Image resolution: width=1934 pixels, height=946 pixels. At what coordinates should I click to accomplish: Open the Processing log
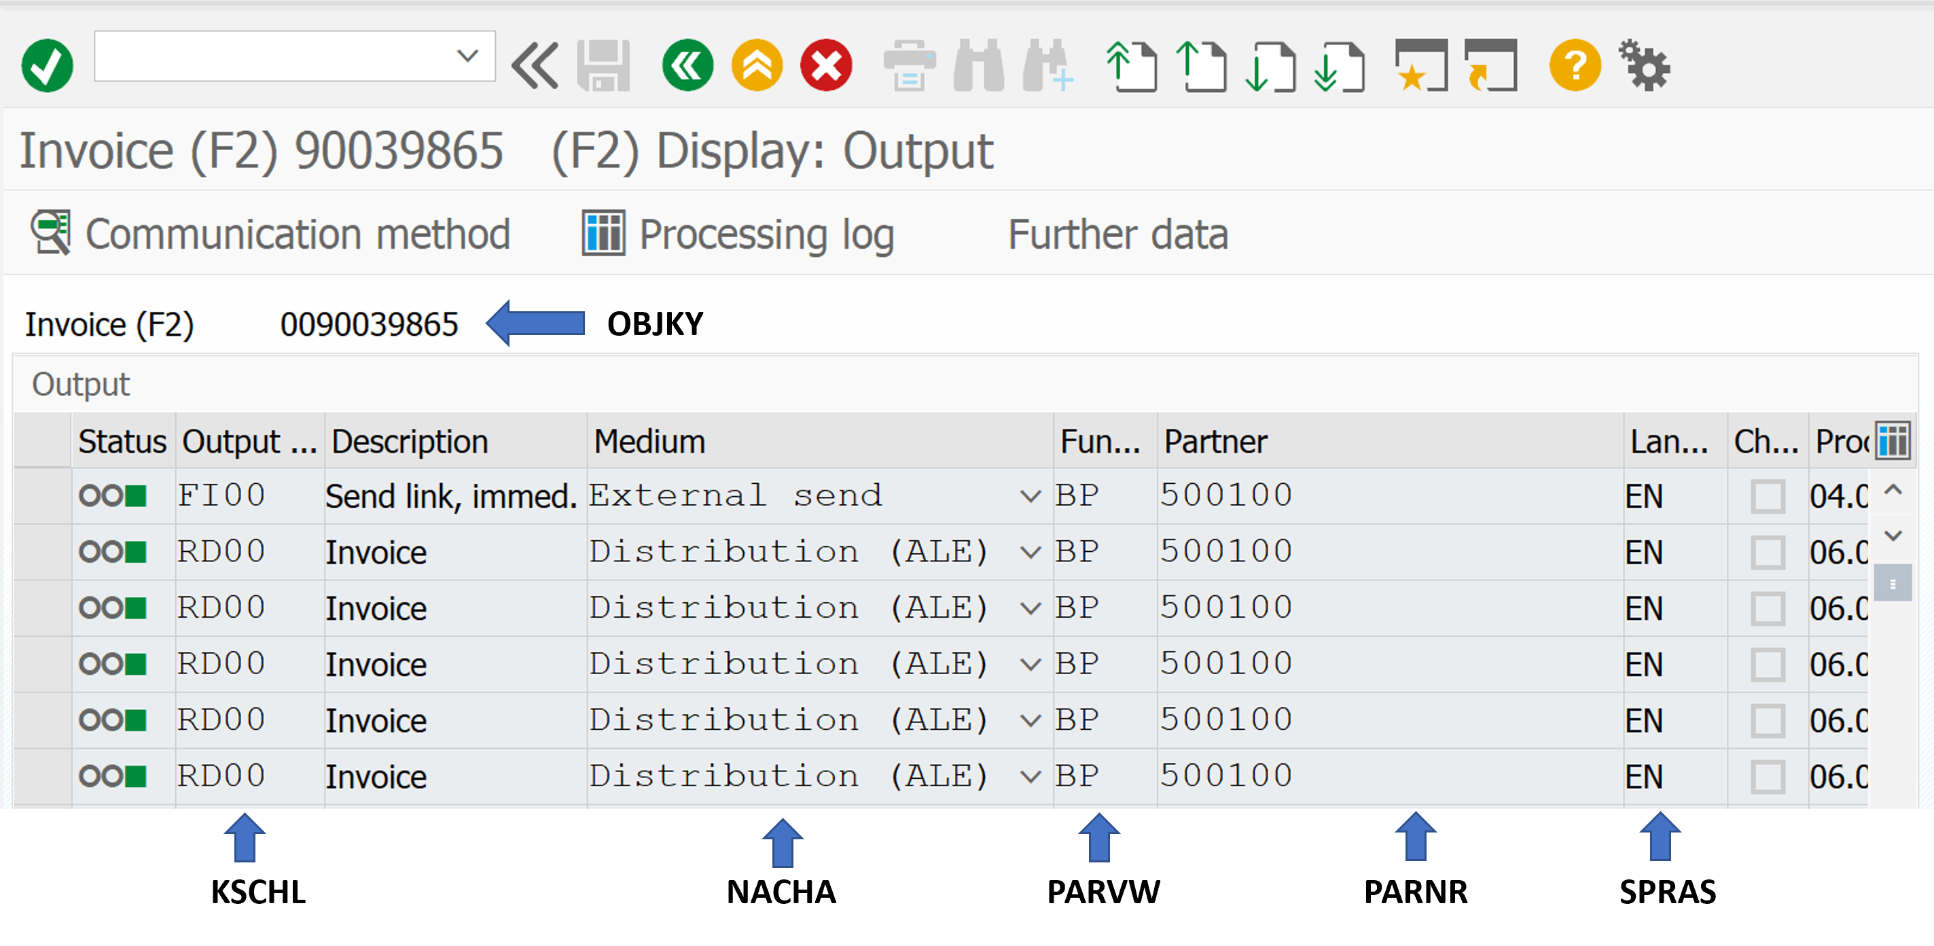739,234
